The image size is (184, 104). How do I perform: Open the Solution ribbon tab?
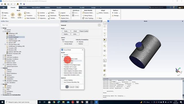47,8
